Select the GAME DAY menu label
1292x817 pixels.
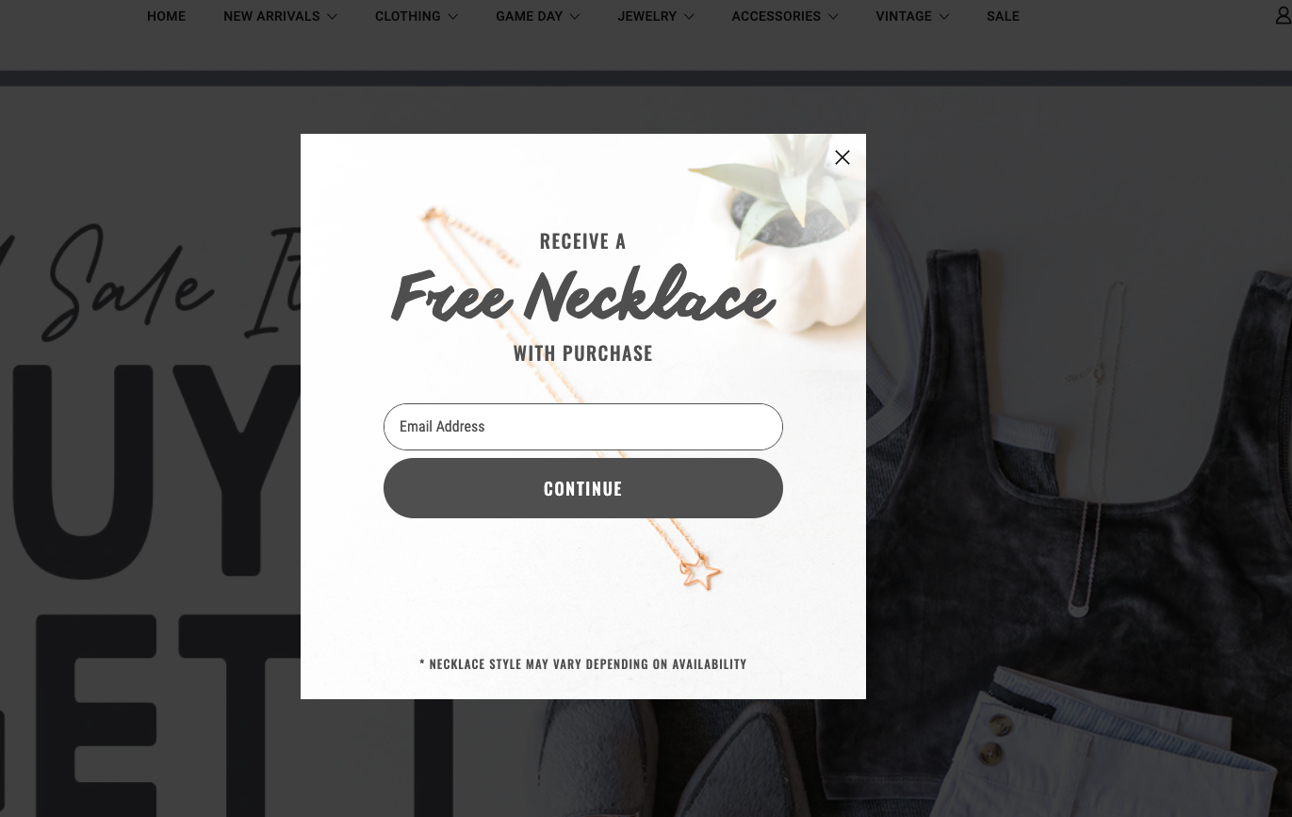(x=529, y=16)
